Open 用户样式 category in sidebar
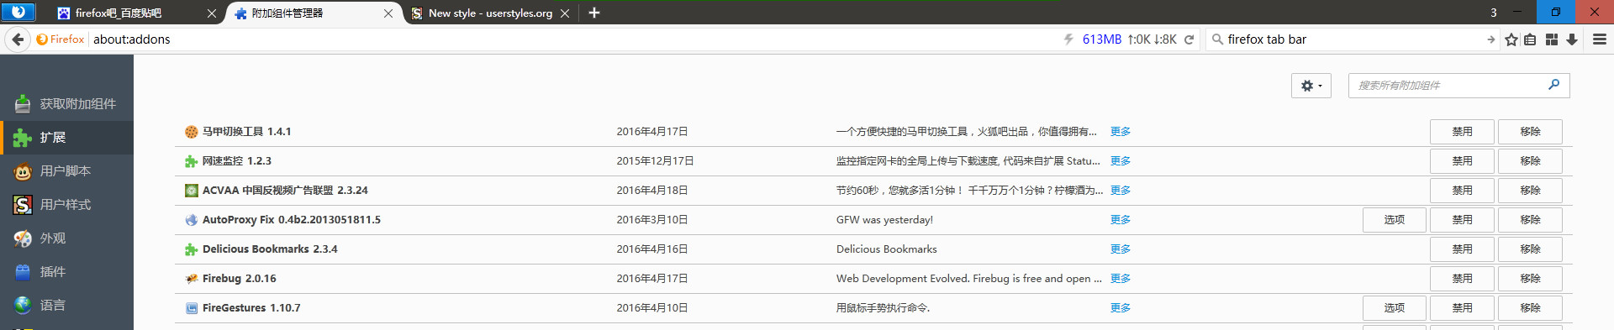This screenshot has height=330, width=1614. (66, 205)
